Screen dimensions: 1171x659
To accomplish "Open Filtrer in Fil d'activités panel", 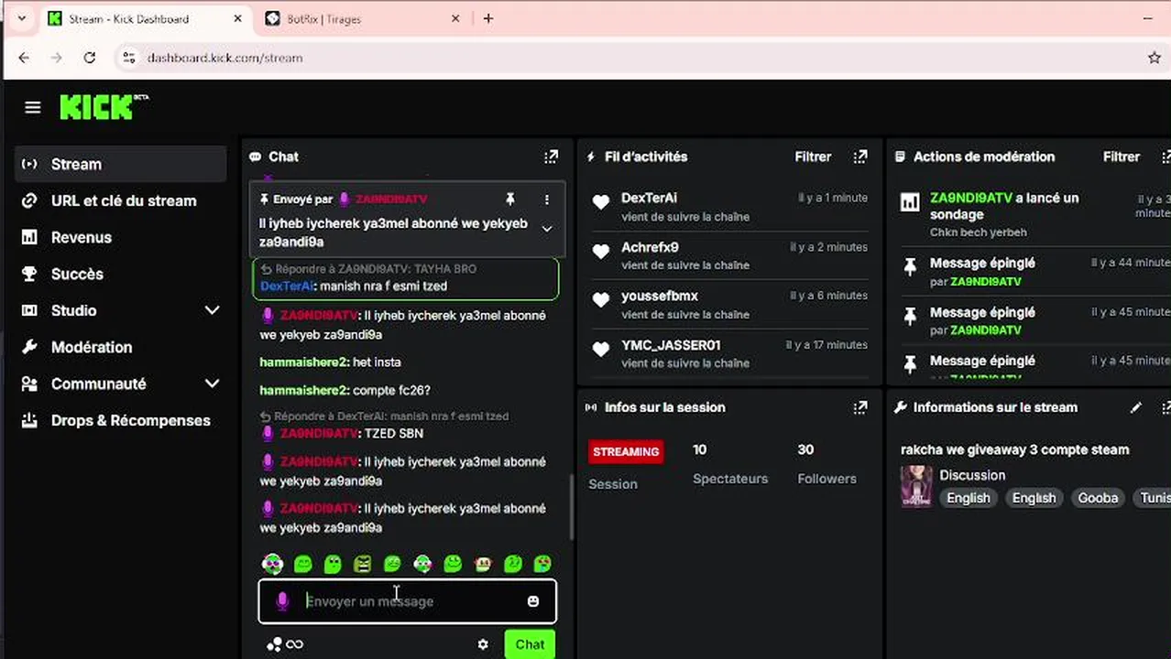I will click(x=813, y=157).
